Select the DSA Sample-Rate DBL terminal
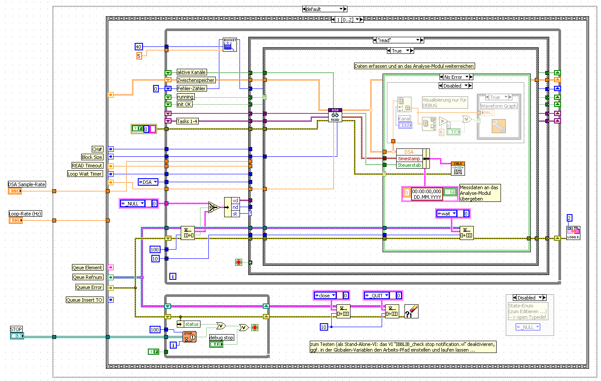 coord(15,191)
